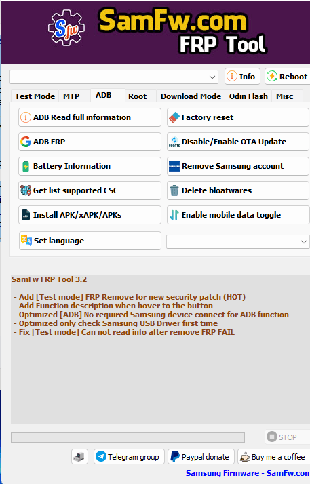Expand the language selection dropdown
The height and width of the screenshot is (484, 310).
click(x=237, y=242)
